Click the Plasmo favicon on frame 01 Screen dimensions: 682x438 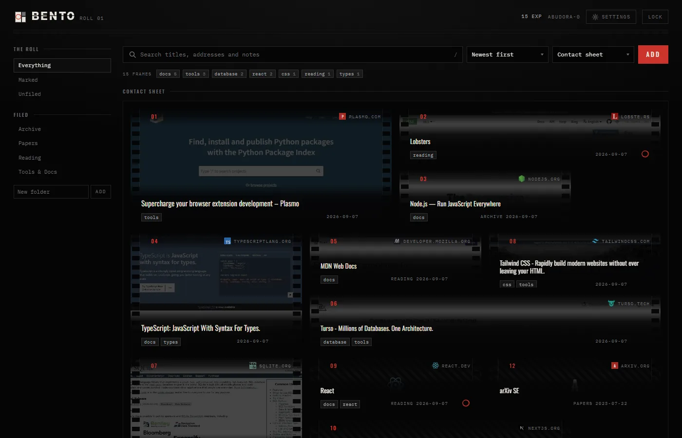(342, 117)
